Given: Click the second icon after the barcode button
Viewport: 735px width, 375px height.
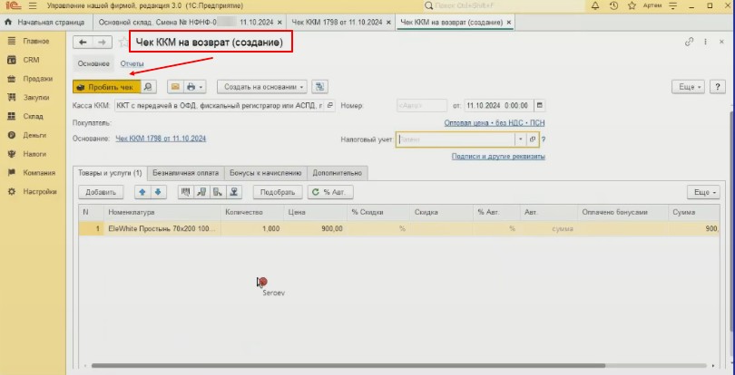Looking at the screenshot, I should click(202, 192).
